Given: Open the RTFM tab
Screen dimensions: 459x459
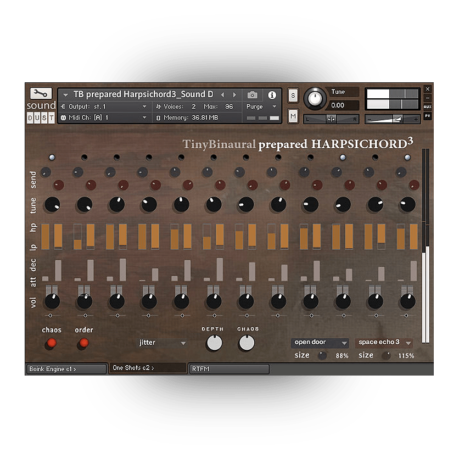Looking at the screenshot, I should click(229, 369).
